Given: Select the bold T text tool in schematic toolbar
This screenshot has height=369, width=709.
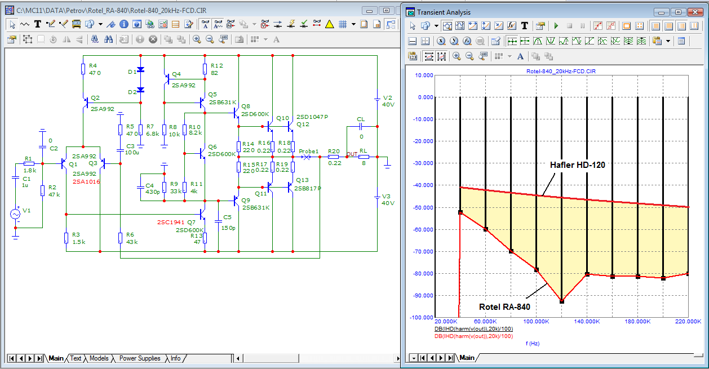Looking at the screenshot, I should click(x=38, y=24).
